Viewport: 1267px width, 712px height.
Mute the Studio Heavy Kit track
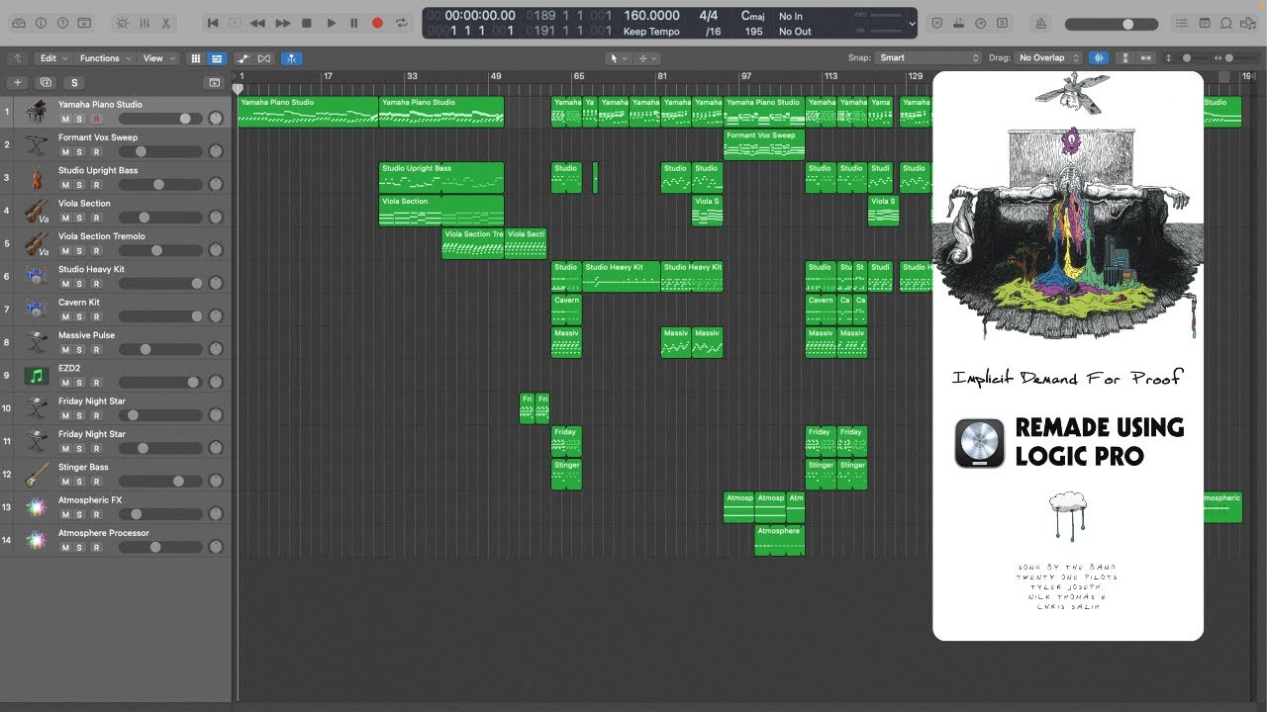[65, 284]
